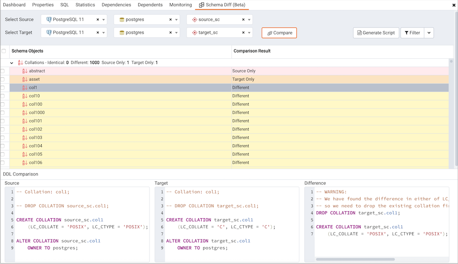Click the collation icon beside col103
The width and height of the screenshot is (458, 264).
click(25, 138)
